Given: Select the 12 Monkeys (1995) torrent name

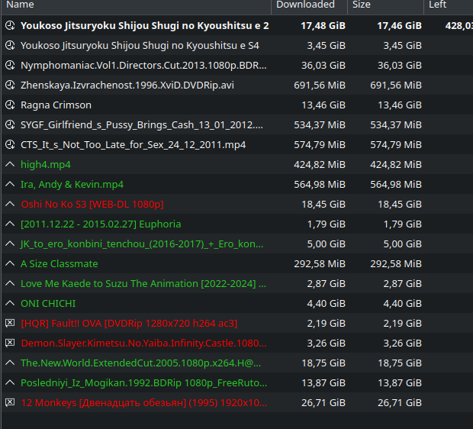Looking at the screenshot, I should point(144,403).
